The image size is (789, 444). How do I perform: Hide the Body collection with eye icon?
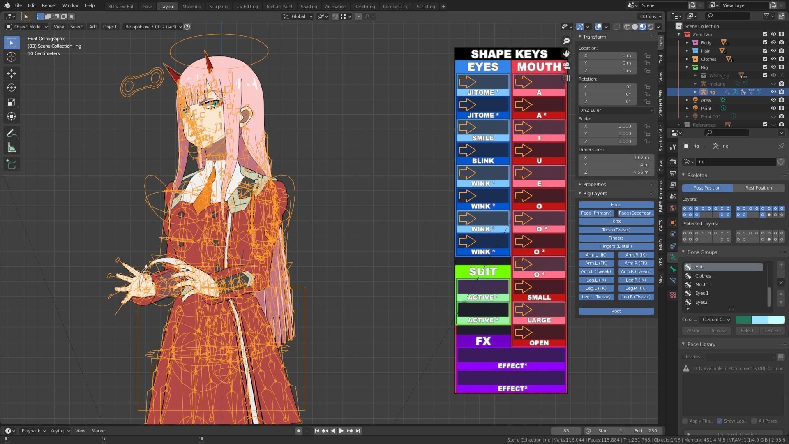pos(773,43)
